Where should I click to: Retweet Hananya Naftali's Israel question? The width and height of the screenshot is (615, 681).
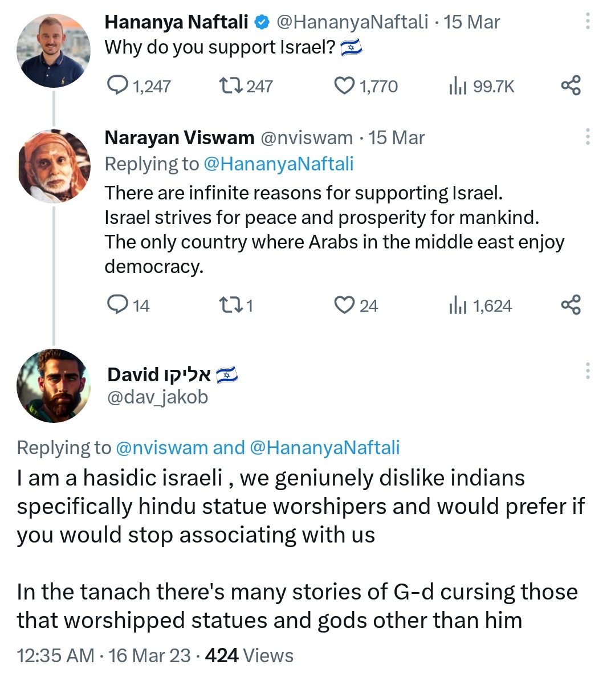tap(231, 86)
